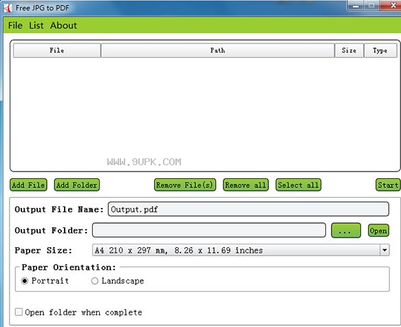
Task: Click the Output Folder path field
Action: (209, 230)
